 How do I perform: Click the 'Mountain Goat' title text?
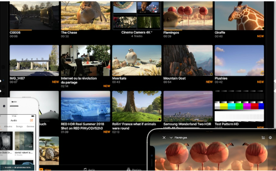tap(174, 78)
